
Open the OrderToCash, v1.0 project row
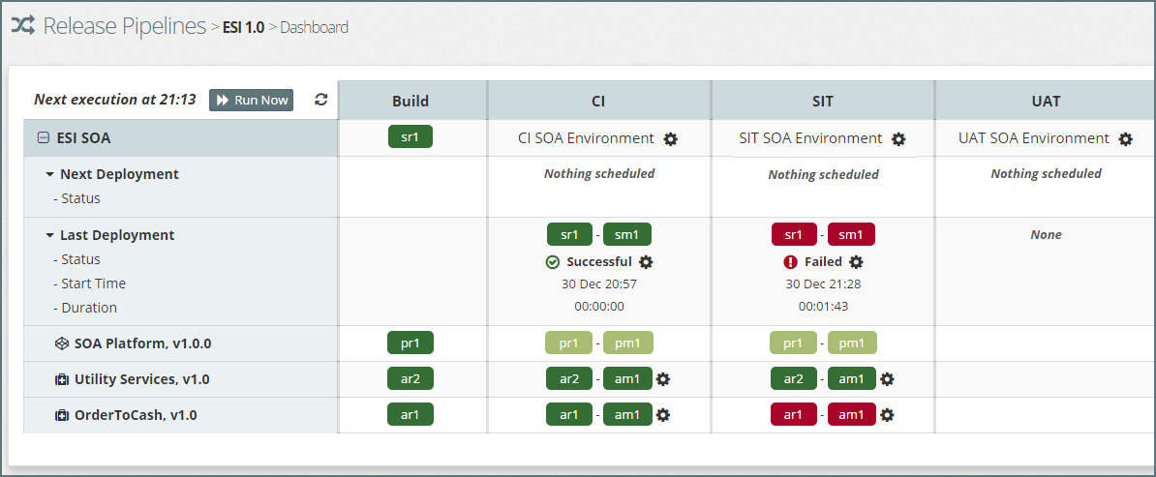pyautogui.click(x=135, y=415)
